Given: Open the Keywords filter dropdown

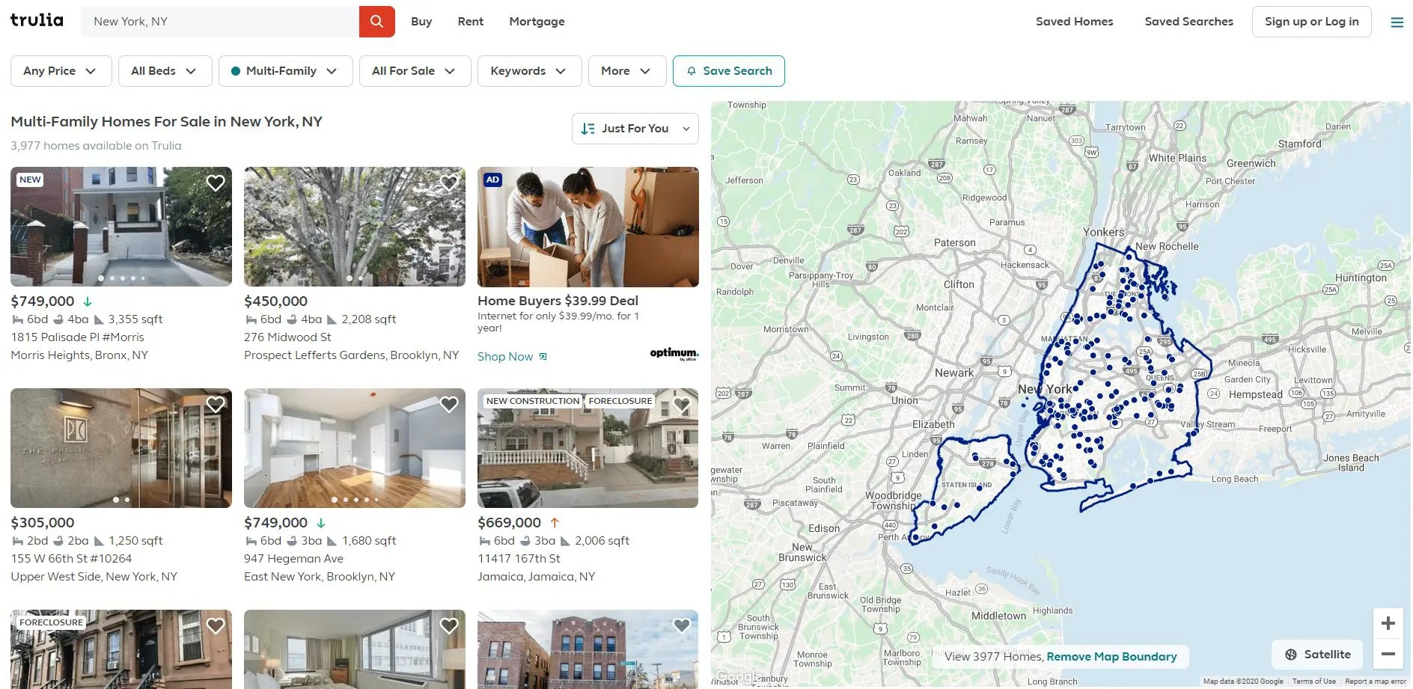Looking at the screenshot, I should (529, 71).
